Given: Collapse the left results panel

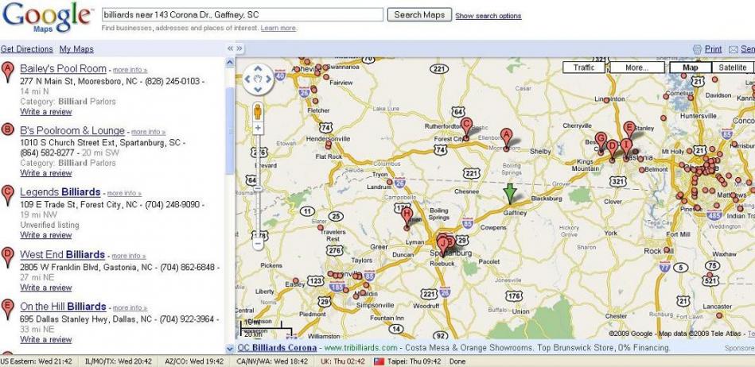Looking at the screenshot, I should click(x=230, y=49).
